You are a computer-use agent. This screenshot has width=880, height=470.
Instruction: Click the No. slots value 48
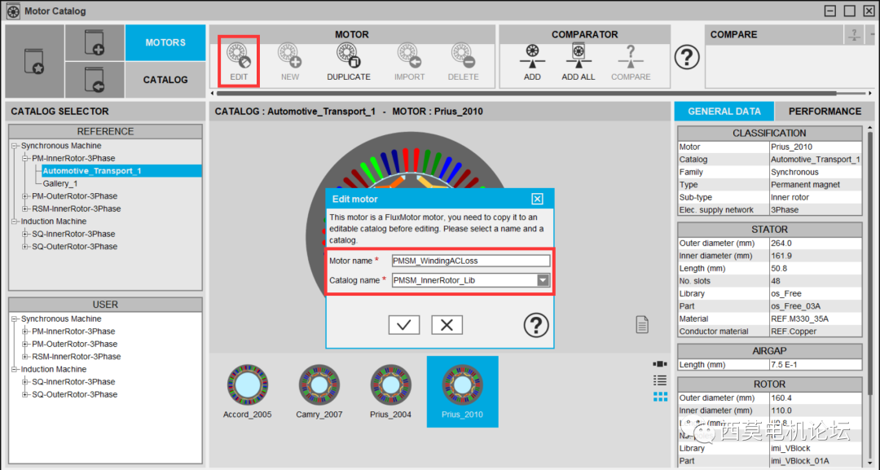coord(816,281)
